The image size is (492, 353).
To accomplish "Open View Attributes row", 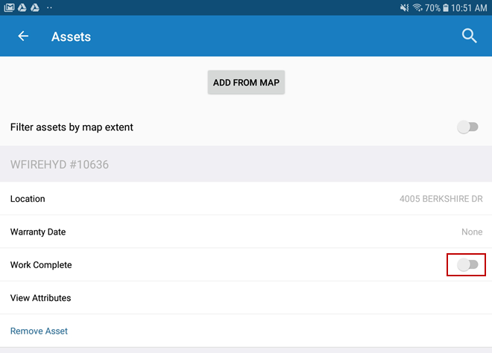I will tap(41, 298).
